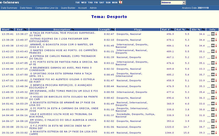Viewport: 219px width, 136px height.
Task: Open the Query Builder menu
Action: (68, 8)
